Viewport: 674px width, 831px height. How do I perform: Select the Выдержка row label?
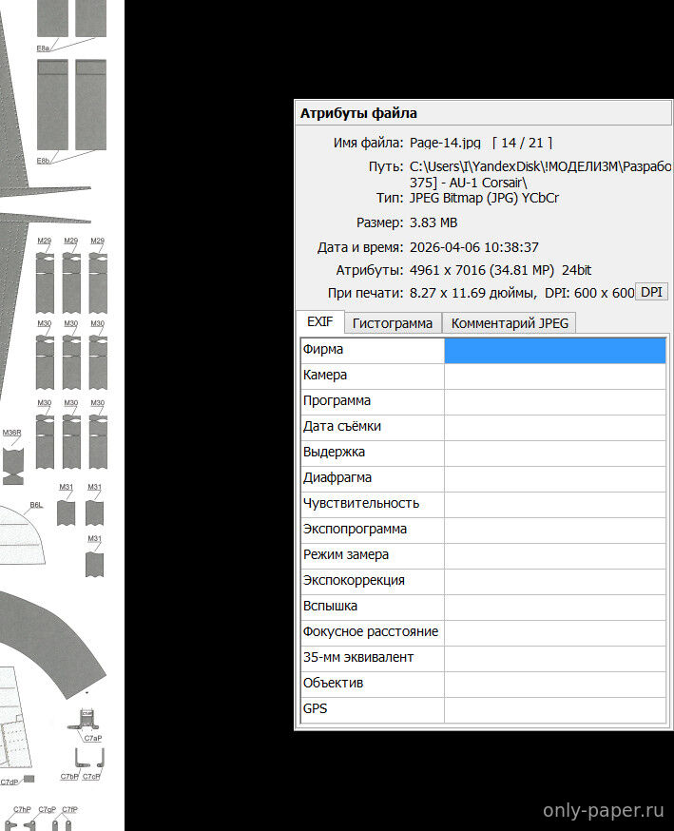tap(334, 453)
